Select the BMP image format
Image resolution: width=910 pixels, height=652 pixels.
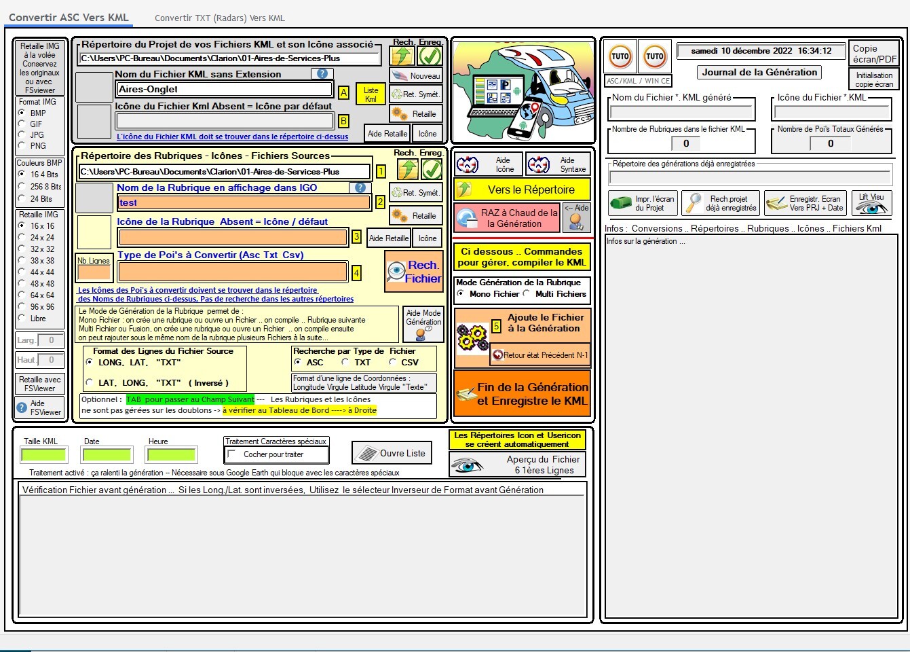click(22, 113)
